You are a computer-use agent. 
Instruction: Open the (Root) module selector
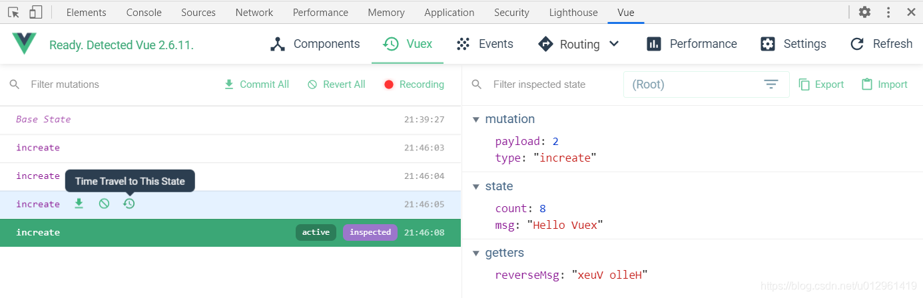[707, 84]
